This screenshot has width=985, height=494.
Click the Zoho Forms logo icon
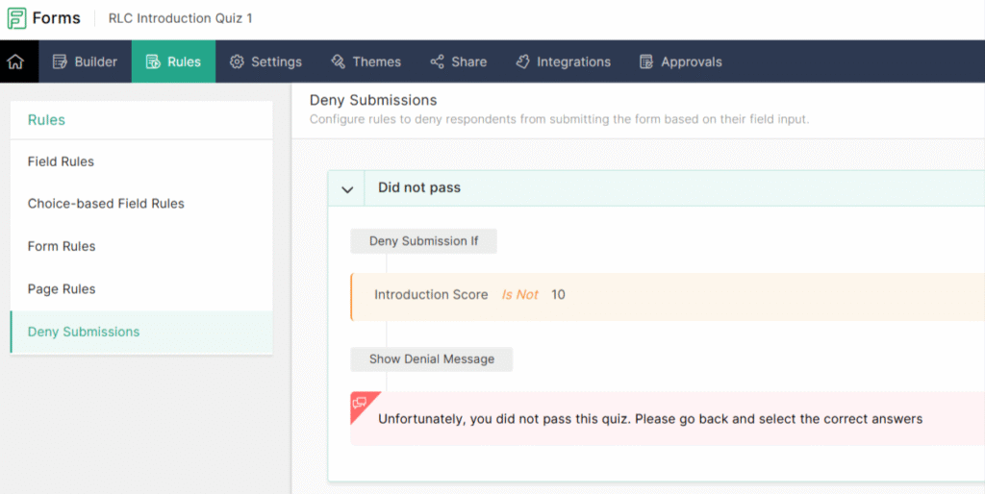16,18
